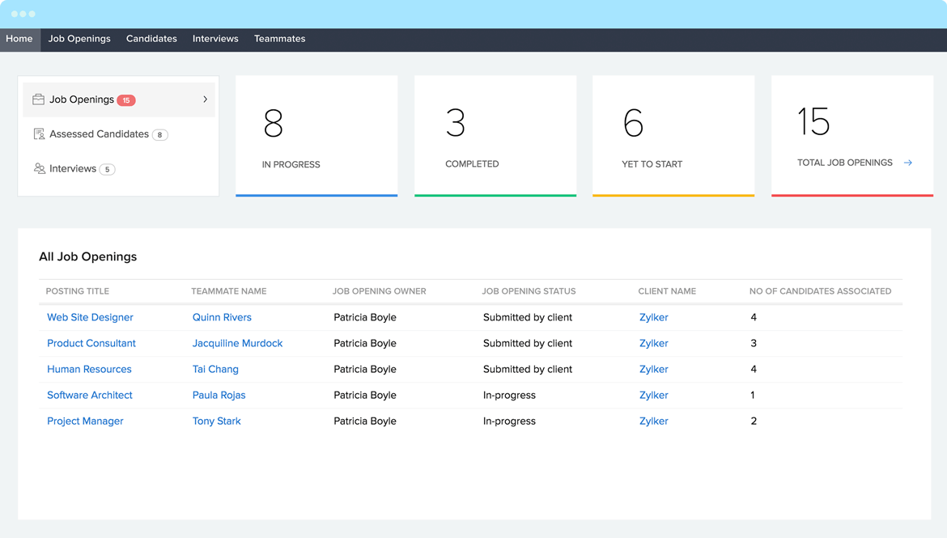Click the Assessed Candidates clipboard icon
This screenshot has width=947, height=538.
39,134
